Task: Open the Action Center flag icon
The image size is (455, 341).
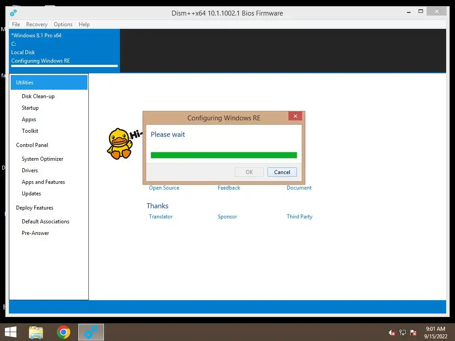Action: click(413, 333)
